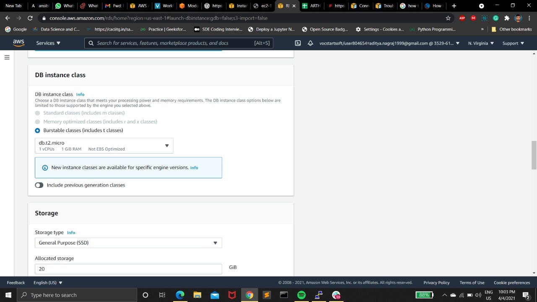Open Sublime Text from the taskbar
537x302 pixels.
(x=266, y=295)
